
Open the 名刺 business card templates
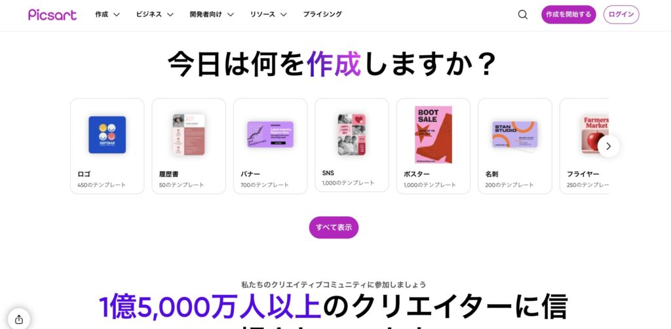tap(515, 146)
